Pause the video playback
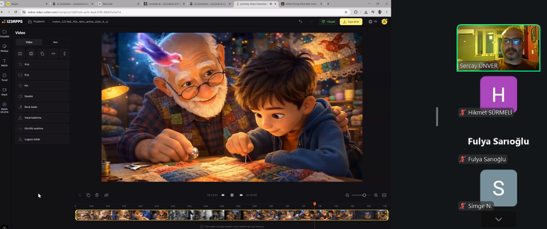This screenshot has width=547, height=229. tap(232, 195)
